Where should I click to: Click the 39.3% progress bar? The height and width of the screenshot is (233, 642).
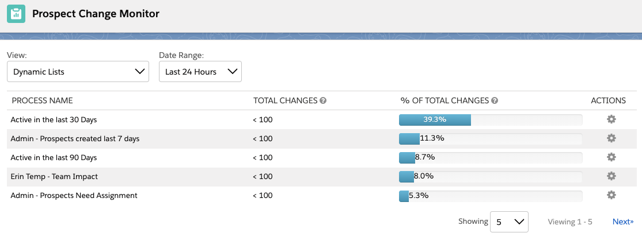point(491,119)
